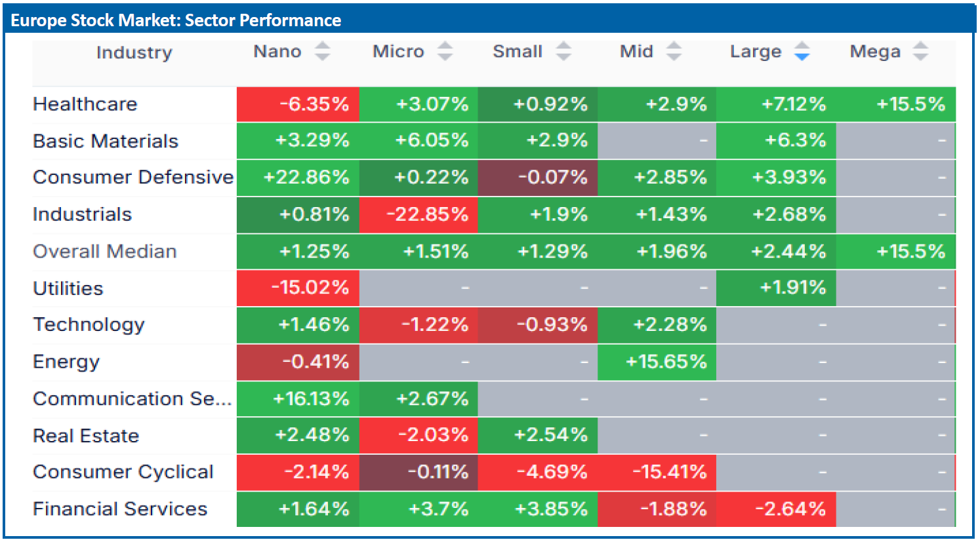The width and height of the screenshot is (978, 542).
Task: Click the Micro column sort icon
Action: click(x=445, y=51)
